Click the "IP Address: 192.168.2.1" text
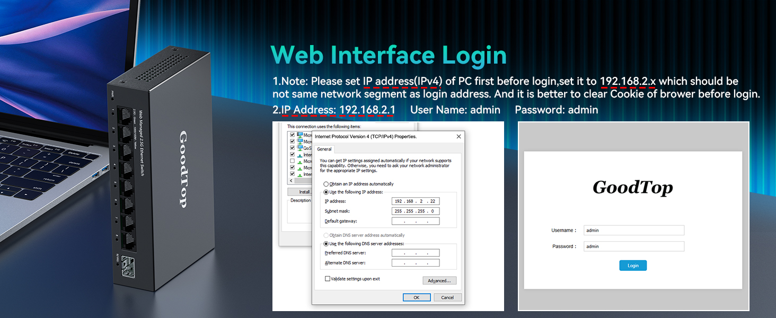This screenshot has width=776, height=318. (338, 110)
